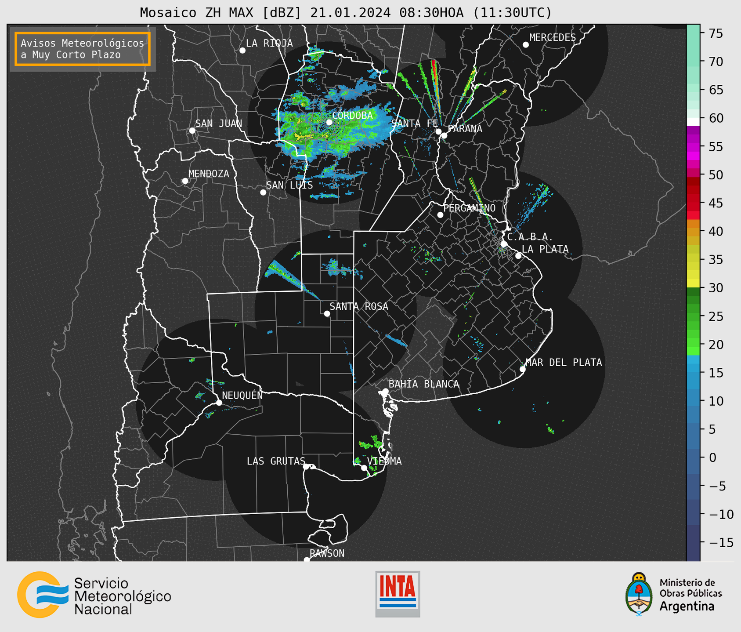This screenshot has width=741, height=632.
Task: Select the VIEDMA city marker
Action: 364,468
